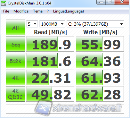Click the Seq write result 55.99
This screenshot has height=118, width=130.
click(x=100, y=44)
